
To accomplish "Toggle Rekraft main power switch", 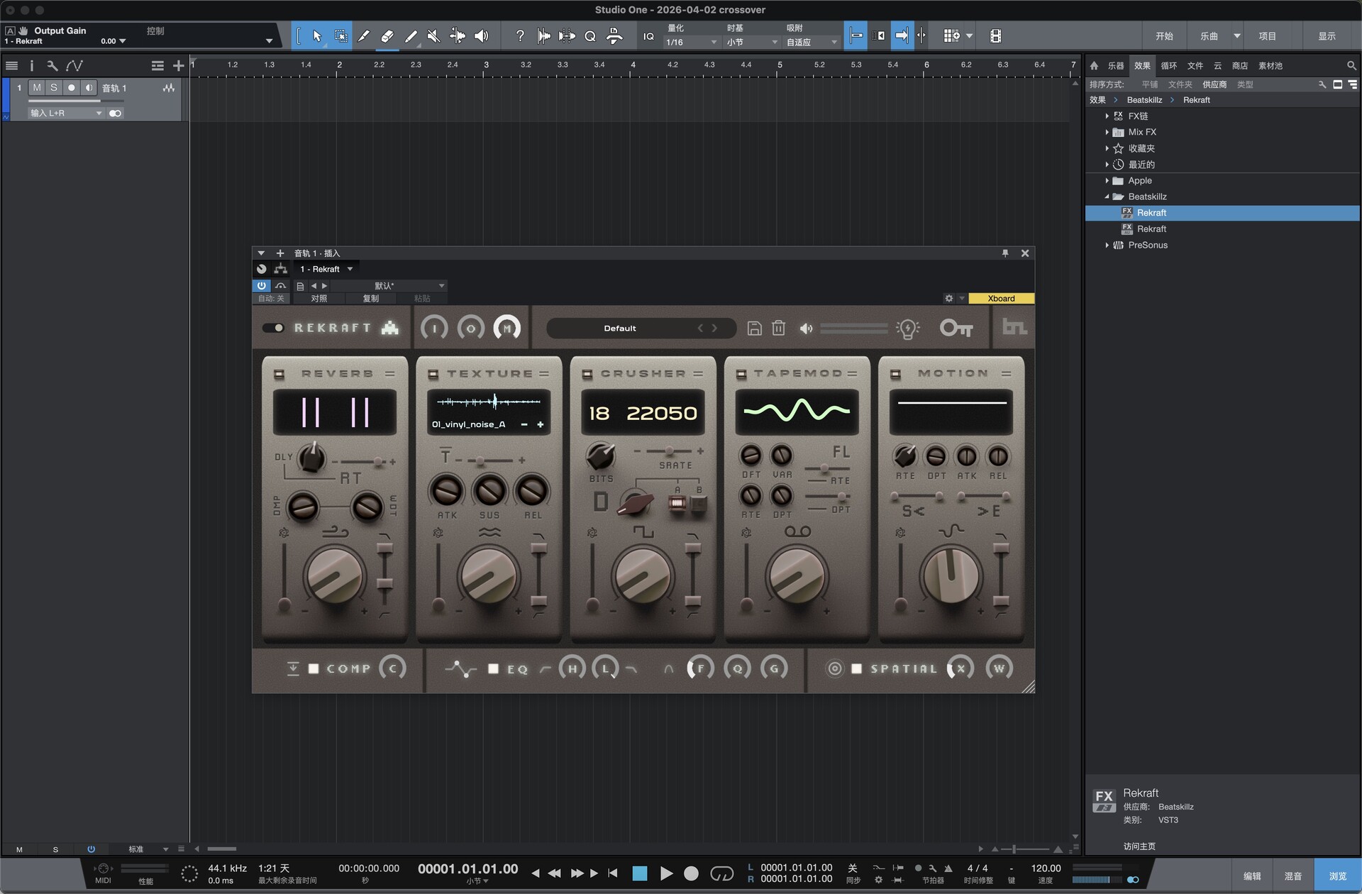I will pos(273,328).
